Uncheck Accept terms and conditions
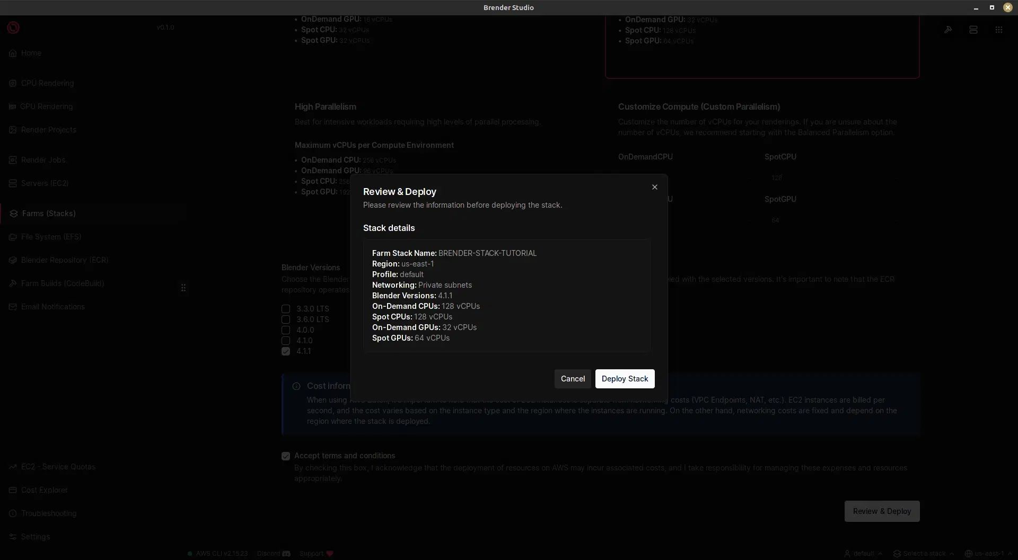1018x560 pixels. tap(286, 456)
